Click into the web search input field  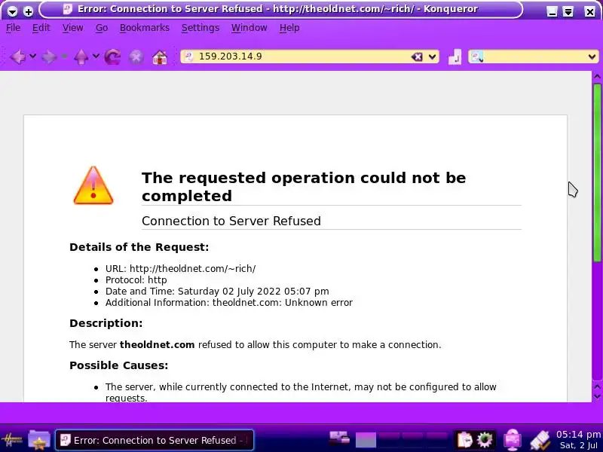(534, 57)
